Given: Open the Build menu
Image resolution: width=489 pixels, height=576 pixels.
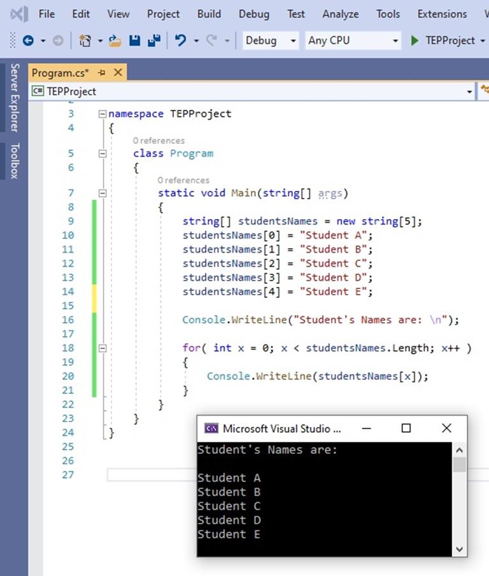Looking at the screenshot, I should (x=209, y=14).
